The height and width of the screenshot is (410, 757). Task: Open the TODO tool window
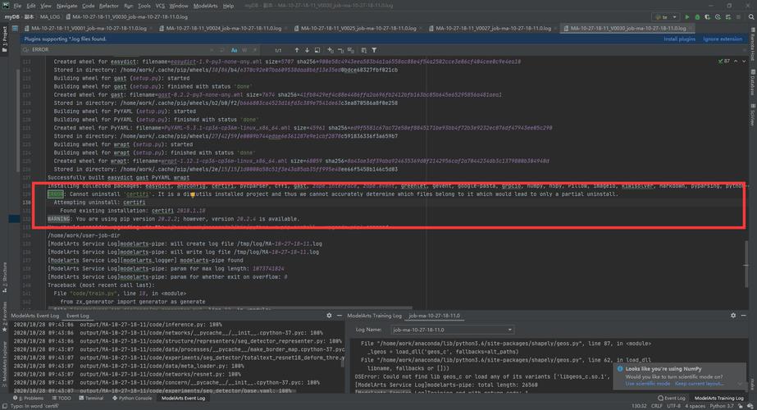(x=62, y=398)
